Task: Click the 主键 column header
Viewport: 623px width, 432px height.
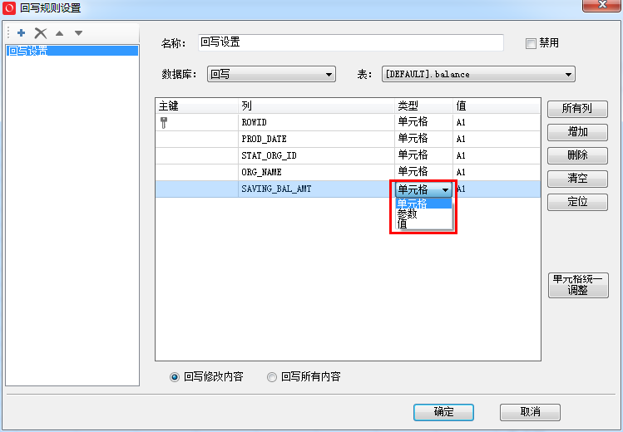Action: (x=196, y=106)
